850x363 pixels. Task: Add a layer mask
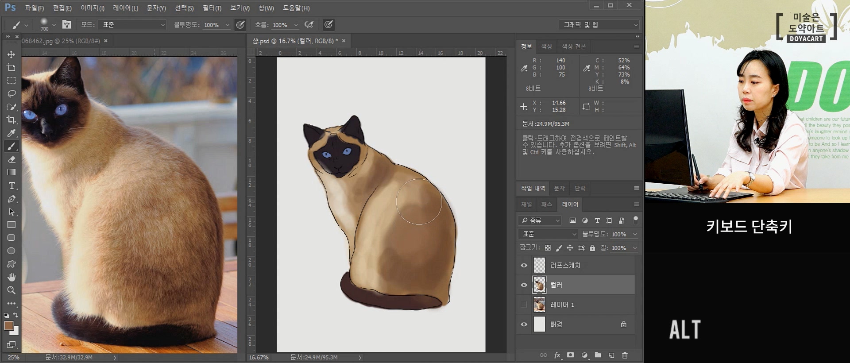571,355
